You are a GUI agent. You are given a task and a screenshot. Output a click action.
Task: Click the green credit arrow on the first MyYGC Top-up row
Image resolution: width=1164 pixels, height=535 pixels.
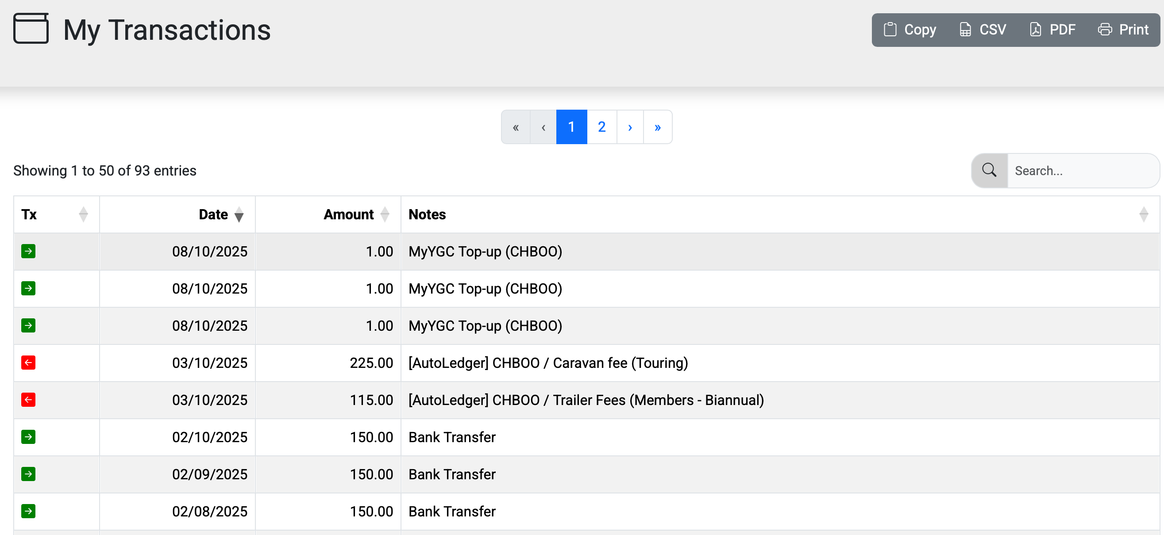pyautogui.click(x=28, y=252)
